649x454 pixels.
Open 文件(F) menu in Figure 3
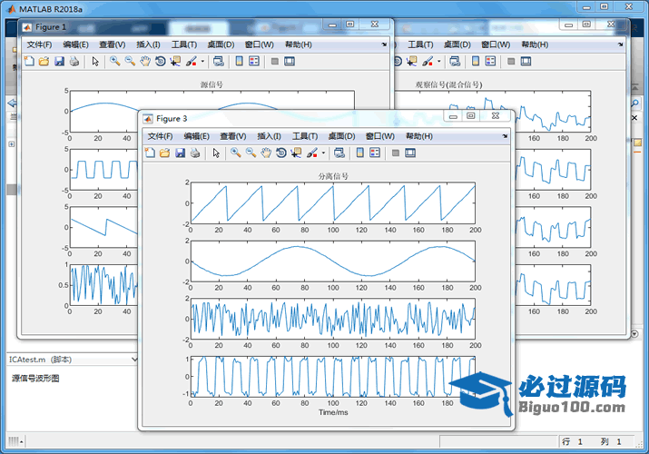pyautogui.click(x=160, y=136)
